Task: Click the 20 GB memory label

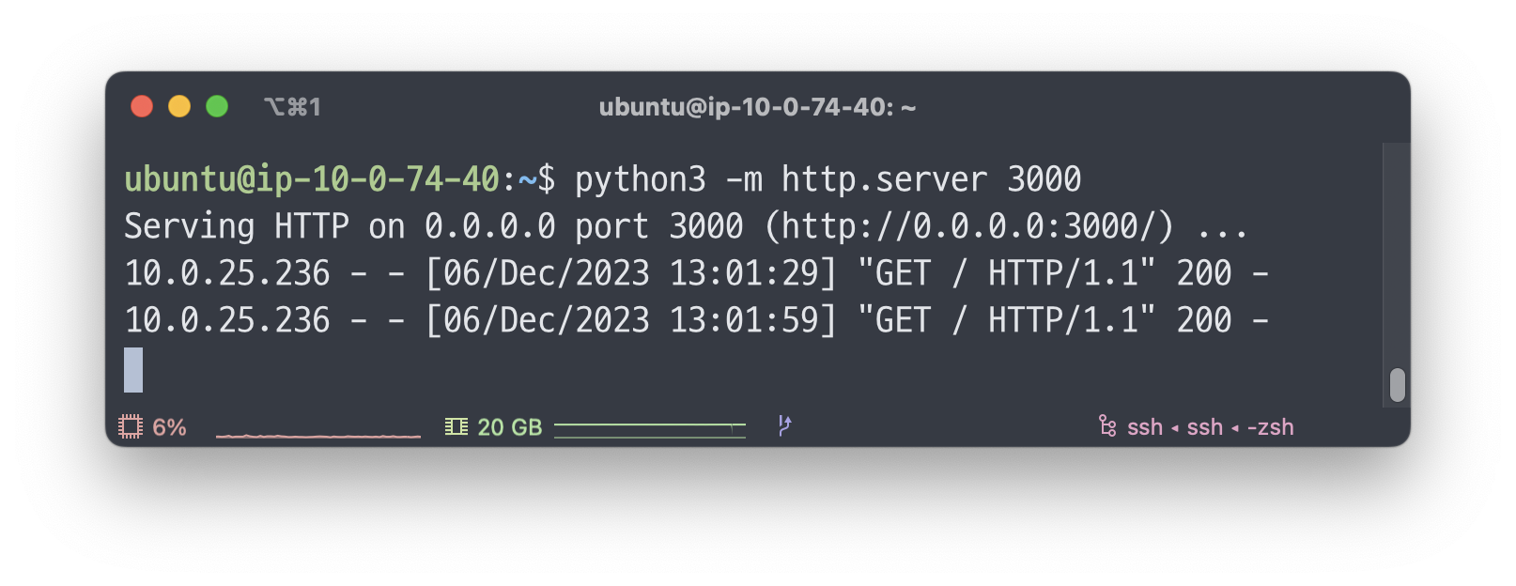Action: pos(510,427)
